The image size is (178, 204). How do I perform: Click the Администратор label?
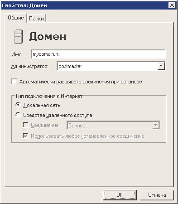point(30,66)
